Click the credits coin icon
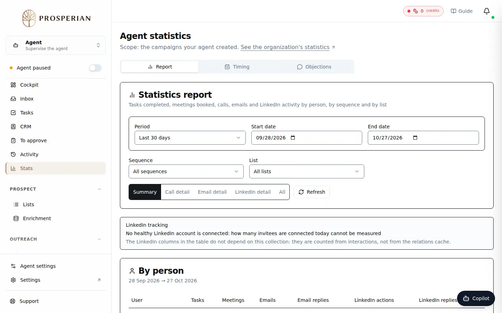502x313 pixels. pyautogui.click(x=416, y=11)
